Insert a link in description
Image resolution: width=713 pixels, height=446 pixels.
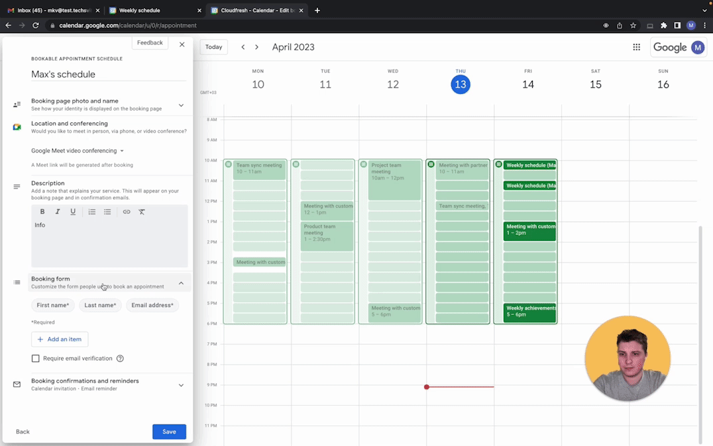(127, 212)
